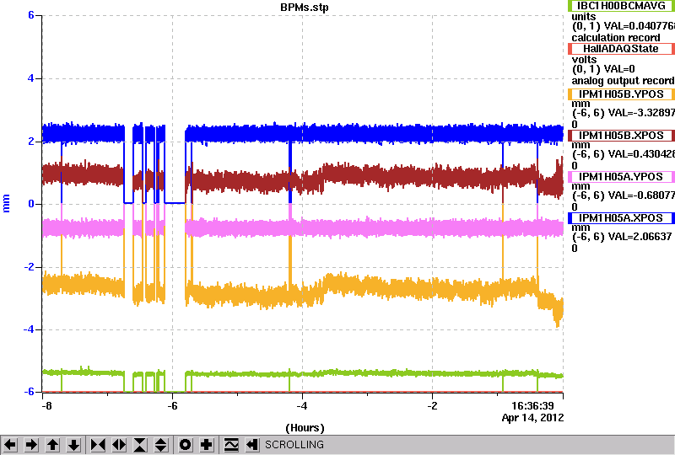Click the vertical expand (up/down triangles) icon

[x=161, y=445]
